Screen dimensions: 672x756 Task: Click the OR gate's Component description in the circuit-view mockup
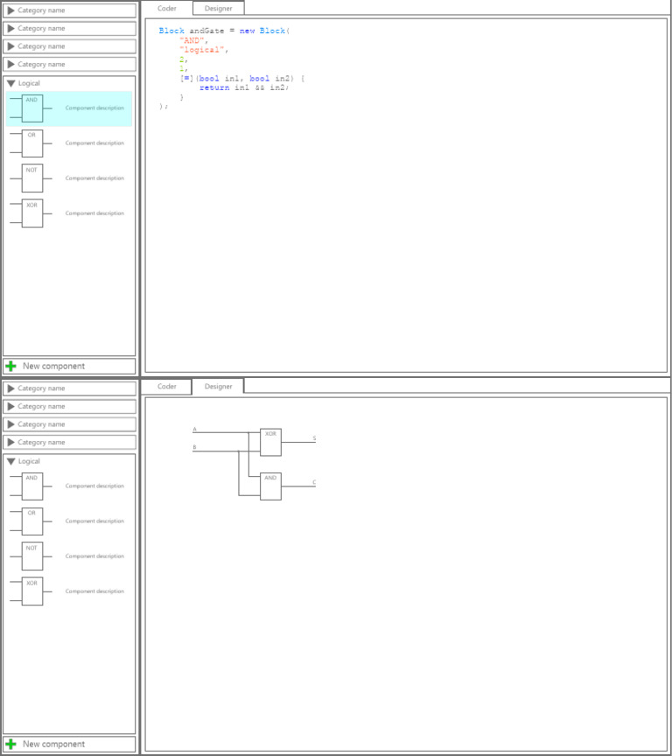94,521
